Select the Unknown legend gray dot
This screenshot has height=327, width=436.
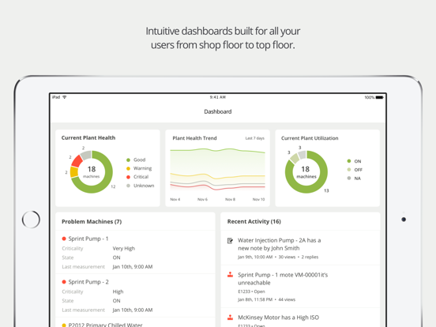[x=128, y=186]
